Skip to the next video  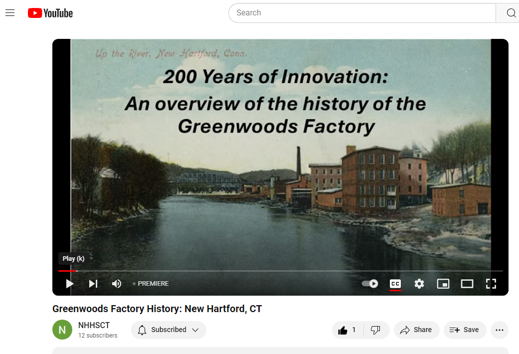[x=93, y=284]
